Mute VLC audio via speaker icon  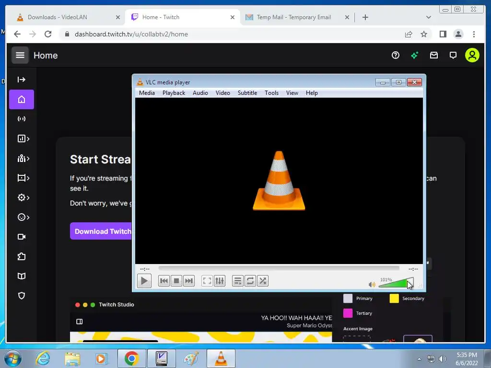pyautogui.click(x=372, y=285)
